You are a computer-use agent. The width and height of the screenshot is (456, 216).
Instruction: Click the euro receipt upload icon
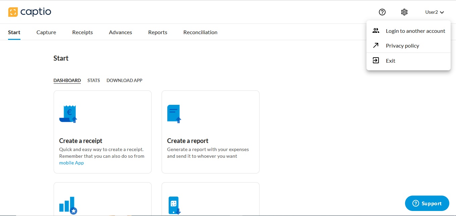point(68,114)
